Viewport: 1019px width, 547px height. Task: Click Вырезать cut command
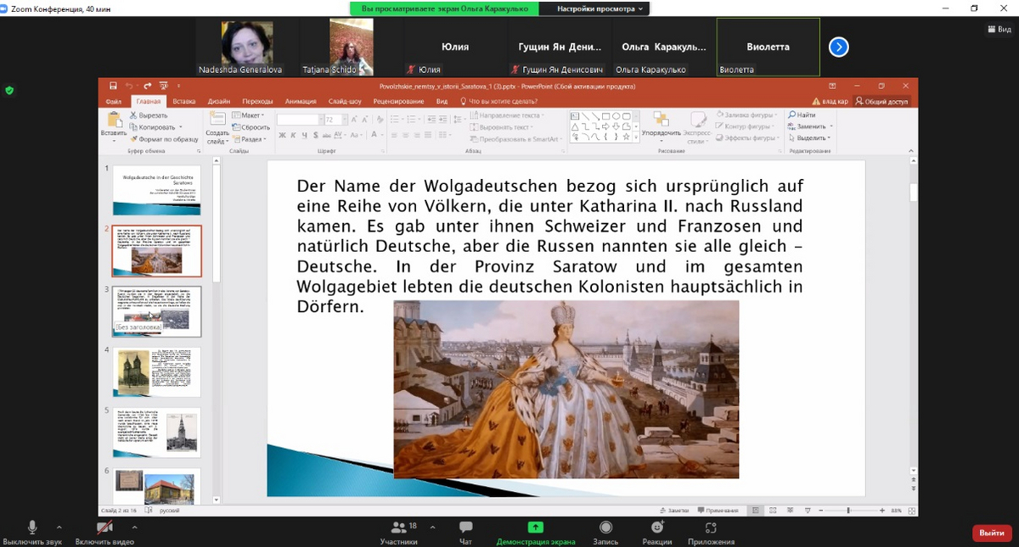(x=149, y=114)
